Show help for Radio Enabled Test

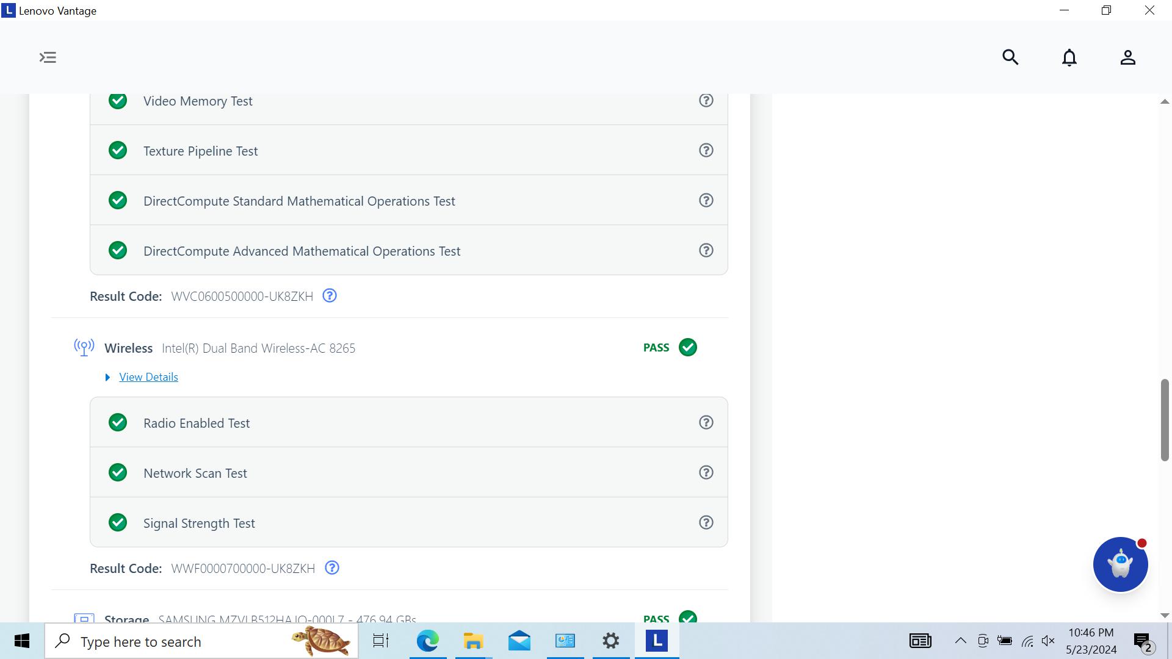click(706, 423)
